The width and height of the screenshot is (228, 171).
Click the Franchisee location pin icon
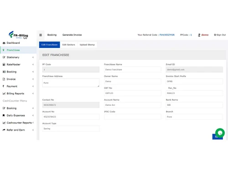coord(4,50)
